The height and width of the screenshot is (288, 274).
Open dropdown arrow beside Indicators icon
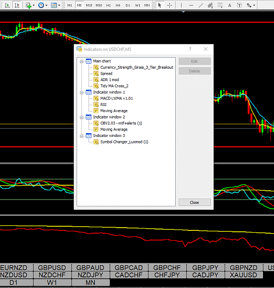pos(34,6)
